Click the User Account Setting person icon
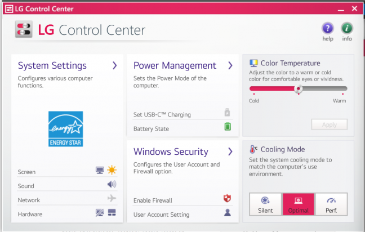Image resolution: width=365 pixels, height=232 pixels. point(228,212)
